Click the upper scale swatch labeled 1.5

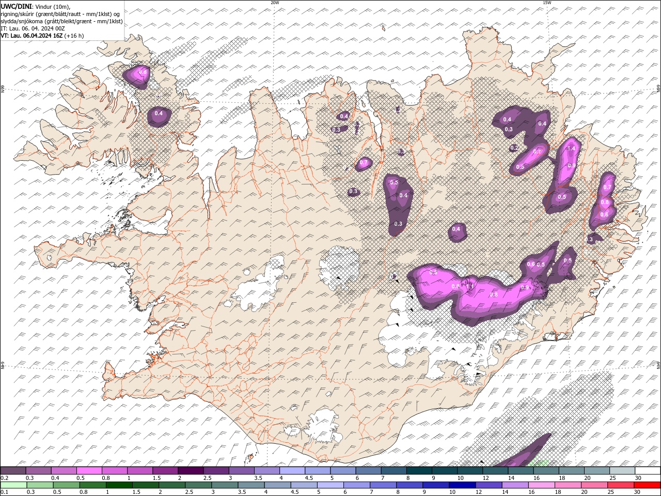(165, 471)
